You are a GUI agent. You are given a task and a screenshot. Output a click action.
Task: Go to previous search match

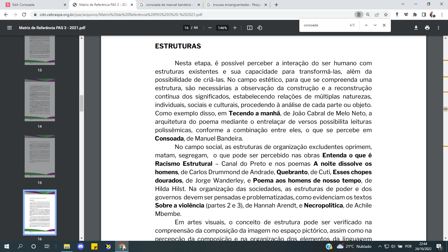(x=366, y=25)
